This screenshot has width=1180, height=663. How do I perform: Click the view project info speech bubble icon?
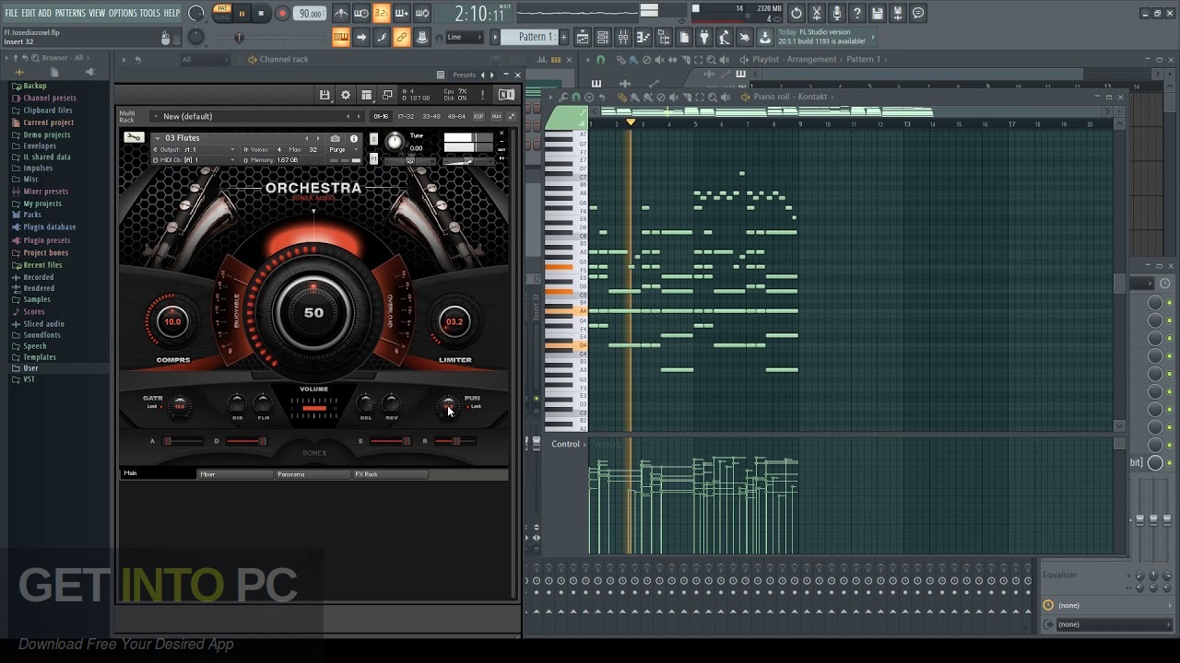tap(918, 13)
